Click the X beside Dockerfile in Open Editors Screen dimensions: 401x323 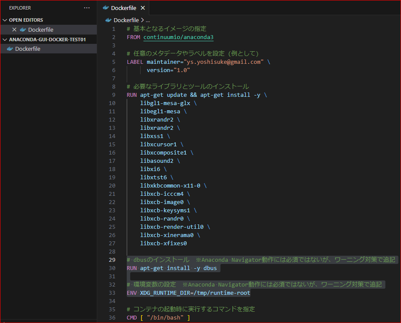14,30
